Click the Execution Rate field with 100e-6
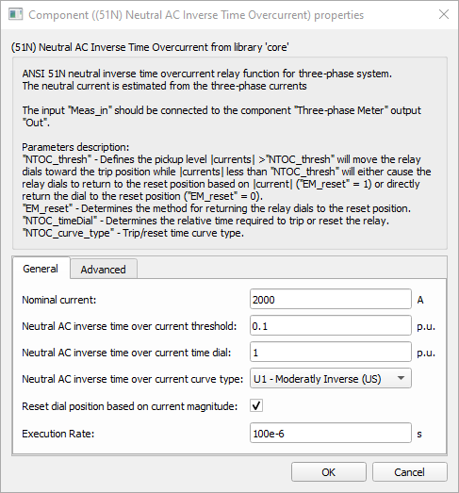The height and width of the screenshot is (493, 459). [331, 434]
